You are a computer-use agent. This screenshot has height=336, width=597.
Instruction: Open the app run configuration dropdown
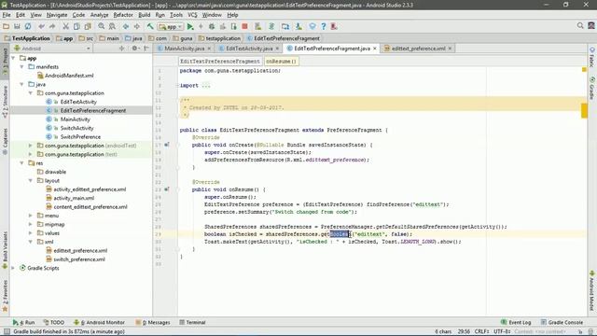[171, 27]
